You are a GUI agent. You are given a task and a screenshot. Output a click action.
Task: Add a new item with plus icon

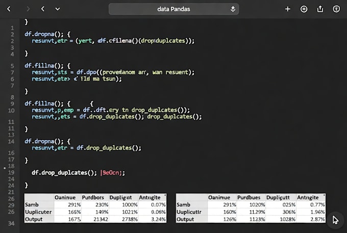pos(288,9)
